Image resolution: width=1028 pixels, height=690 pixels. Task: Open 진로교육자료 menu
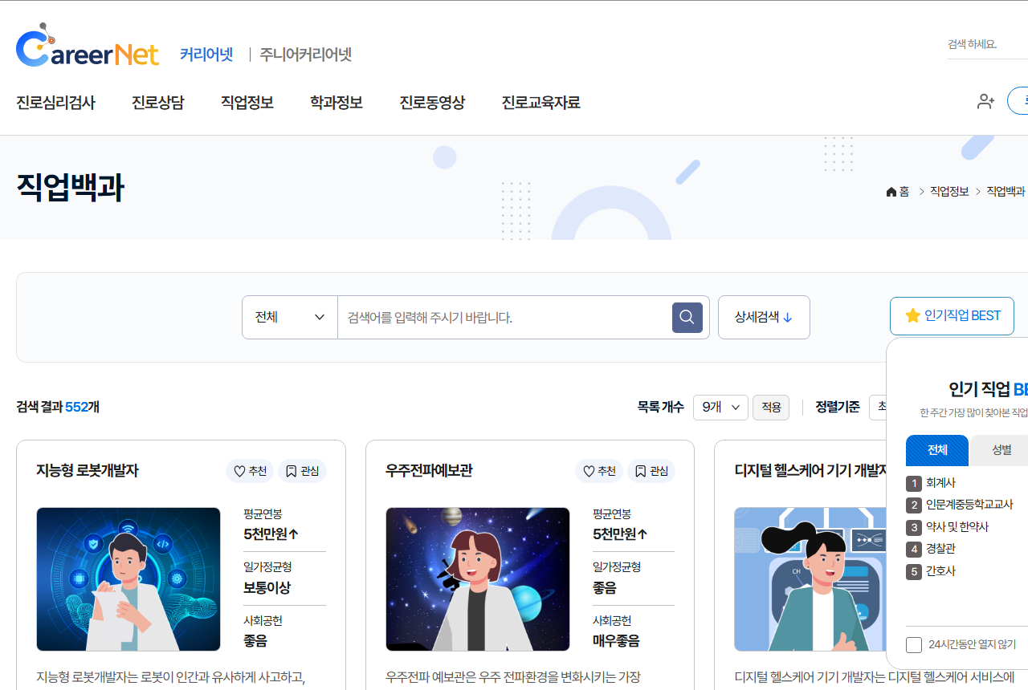(x=541, y=103)
